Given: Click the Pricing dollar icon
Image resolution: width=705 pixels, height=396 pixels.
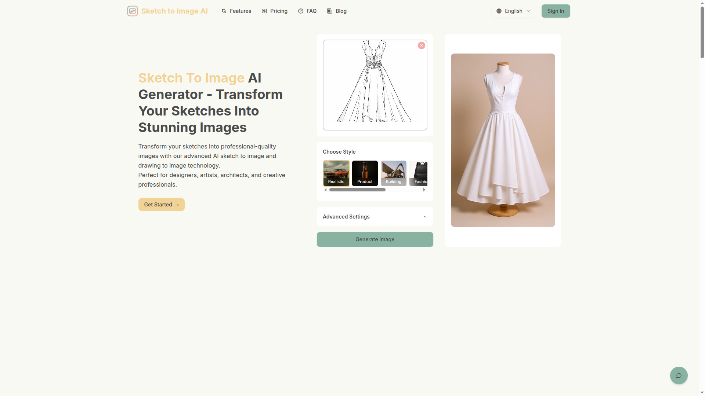Looking at the screenshot, I should [264, 11].
